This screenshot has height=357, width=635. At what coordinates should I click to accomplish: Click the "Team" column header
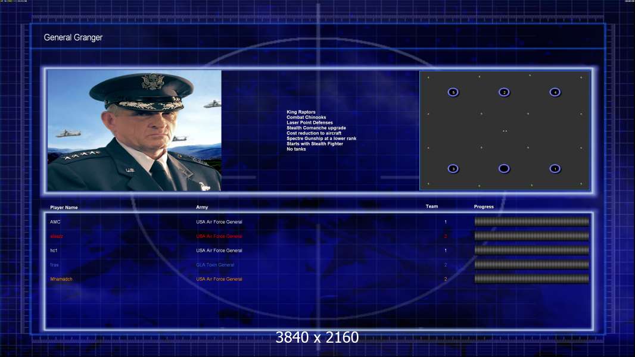tap(432, 206)
